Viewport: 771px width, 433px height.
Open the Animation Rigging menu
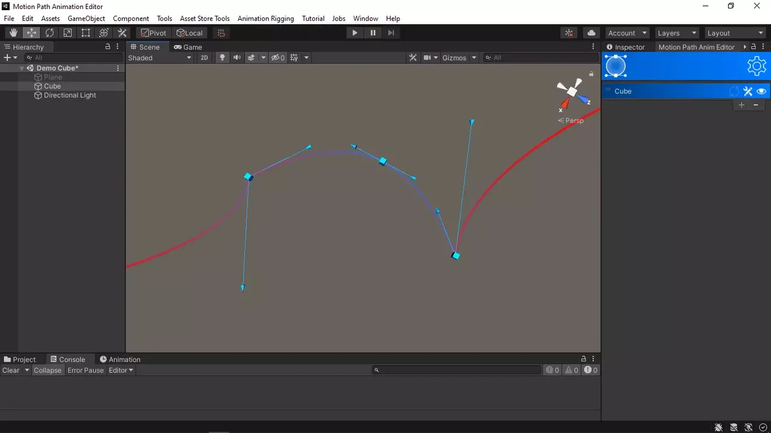click(266, 19)
